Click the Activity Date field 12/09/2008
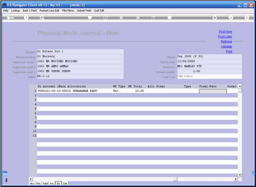Viewport: 256px width, 187px height. coord(210,62)
